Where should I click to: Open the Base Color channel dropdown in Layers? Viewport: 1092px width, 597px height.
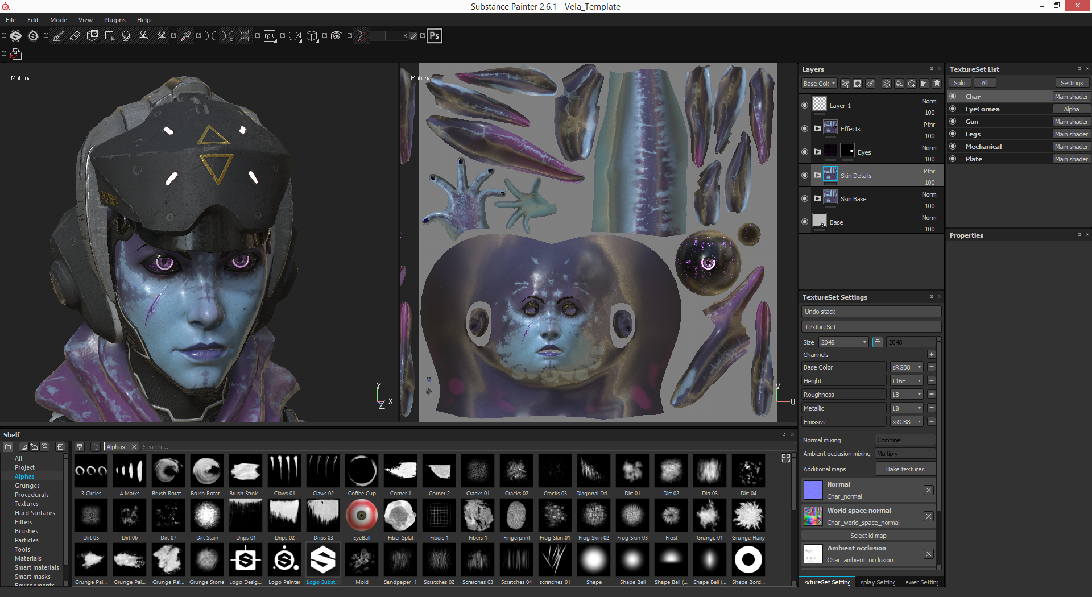click(x=819, y=84)
